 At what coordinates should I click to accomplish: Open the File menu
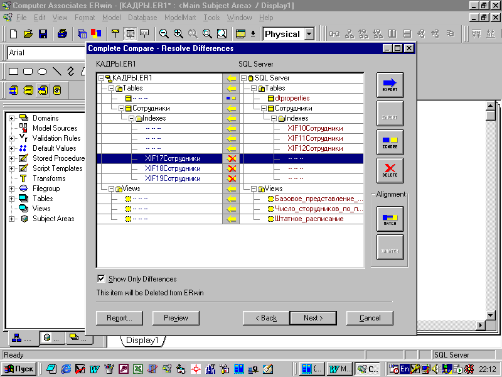(21, 18)
